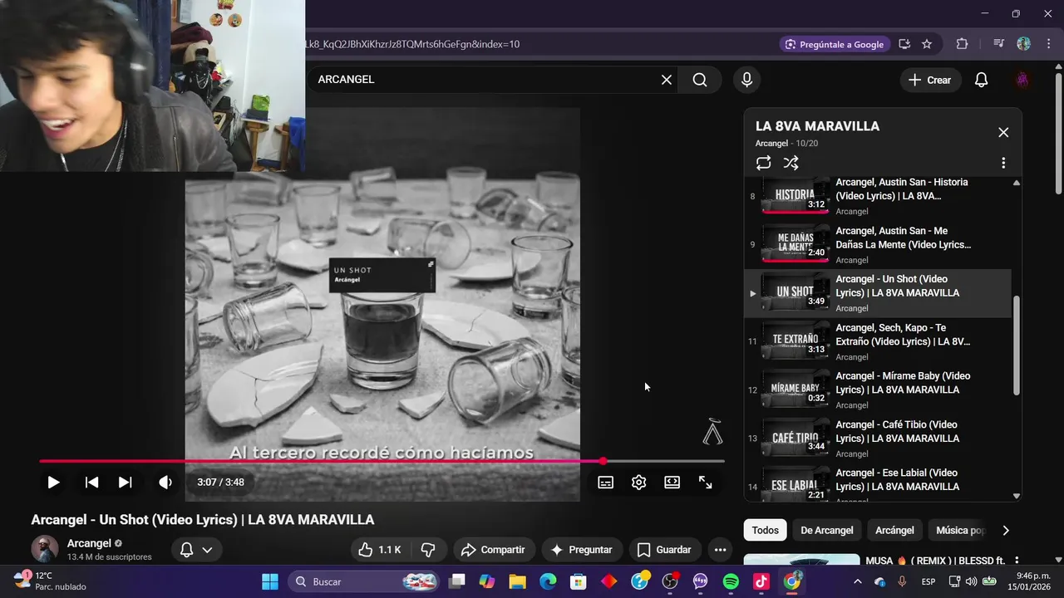
Task: Bookmark this page with star
Action: [927, 44]
